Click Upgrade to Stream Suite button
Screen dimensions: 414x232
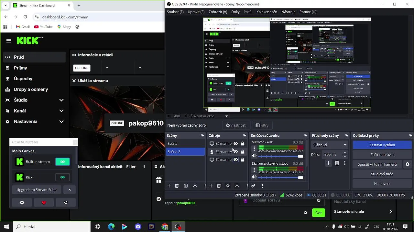[37, 190]
